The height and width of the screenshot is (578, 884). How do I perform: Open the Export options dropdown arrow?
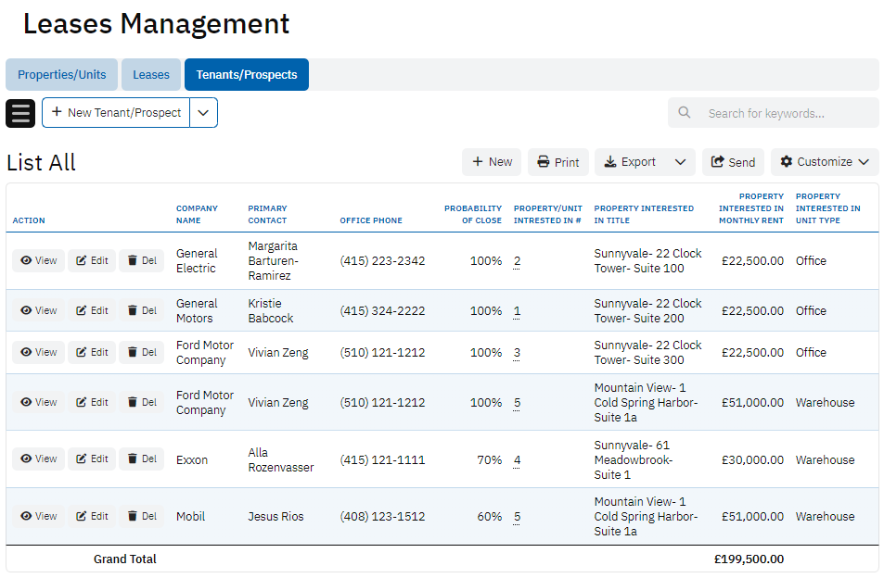pos(680,162)
